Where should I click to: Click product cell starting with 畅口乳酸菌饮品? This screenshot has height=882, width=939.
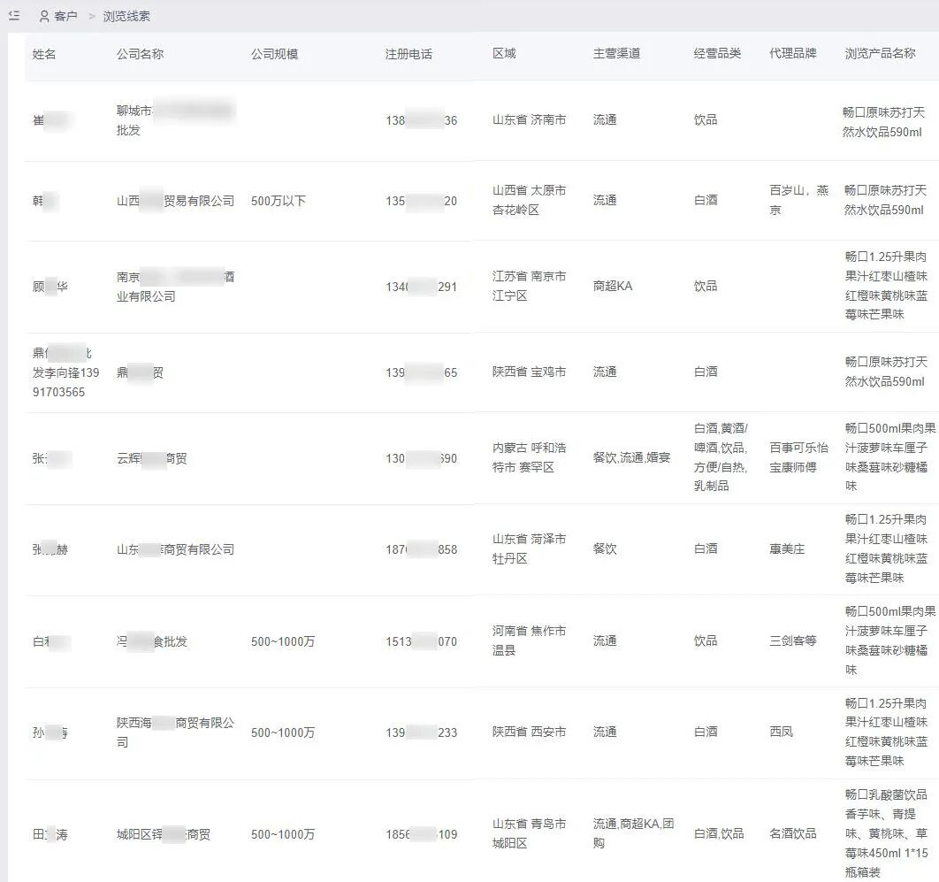click(886, 833)
